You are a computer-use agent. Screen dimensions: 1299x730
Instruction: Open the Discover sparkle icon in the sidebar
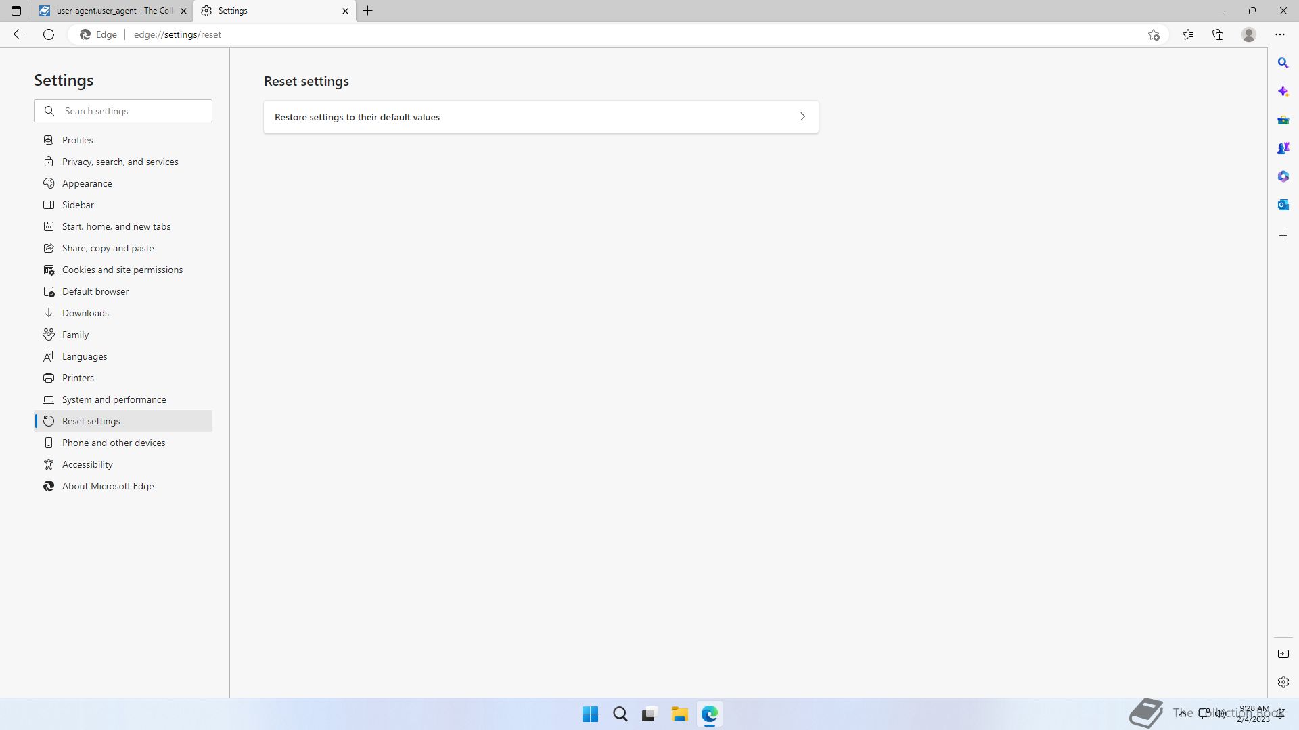(1283, 91)
